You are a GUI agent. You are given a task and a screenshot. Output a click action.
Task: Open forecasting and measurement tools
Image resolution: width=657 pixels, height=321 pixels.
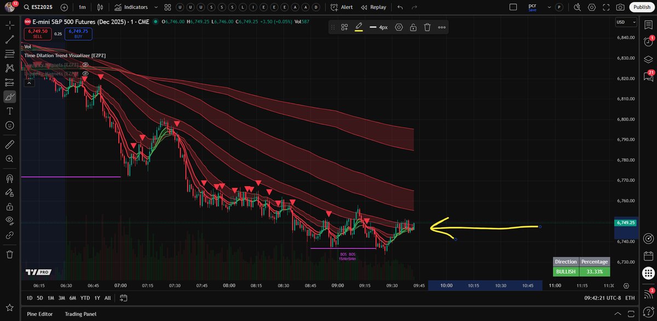[x=10, y=82]
